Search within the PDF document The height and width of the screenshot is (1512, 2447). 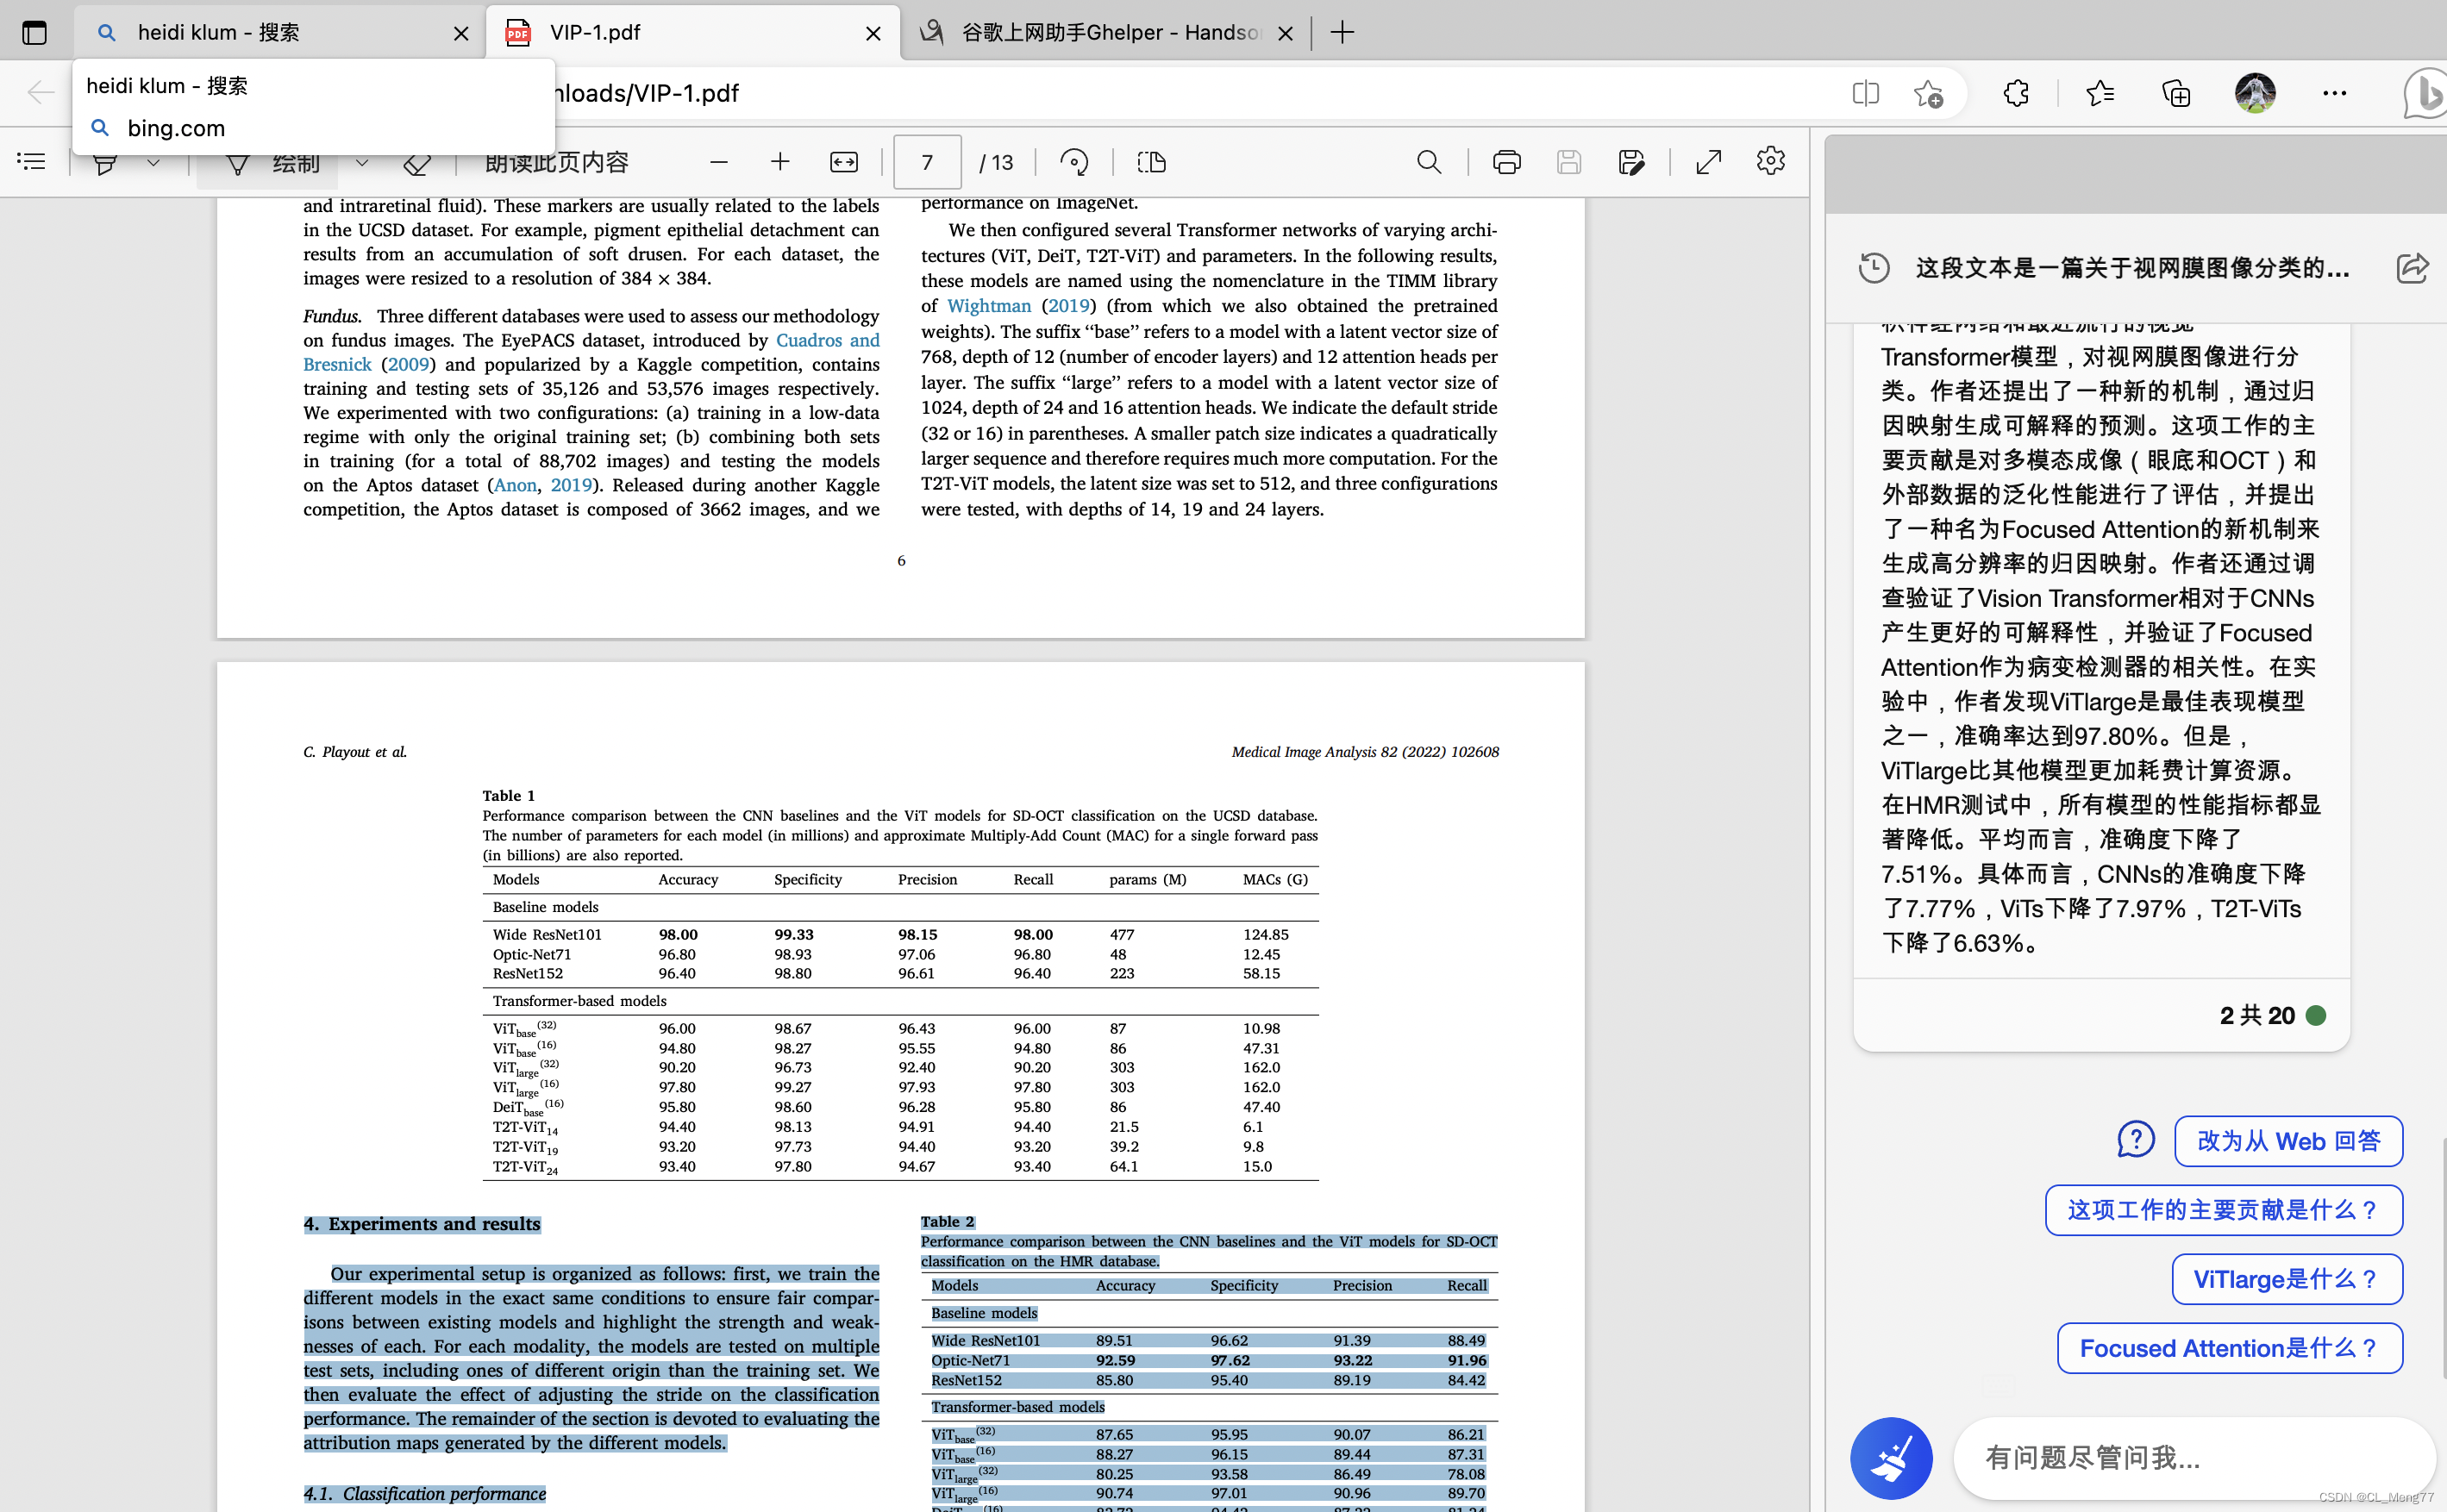pyautogui.click(x=1429, y=162)
